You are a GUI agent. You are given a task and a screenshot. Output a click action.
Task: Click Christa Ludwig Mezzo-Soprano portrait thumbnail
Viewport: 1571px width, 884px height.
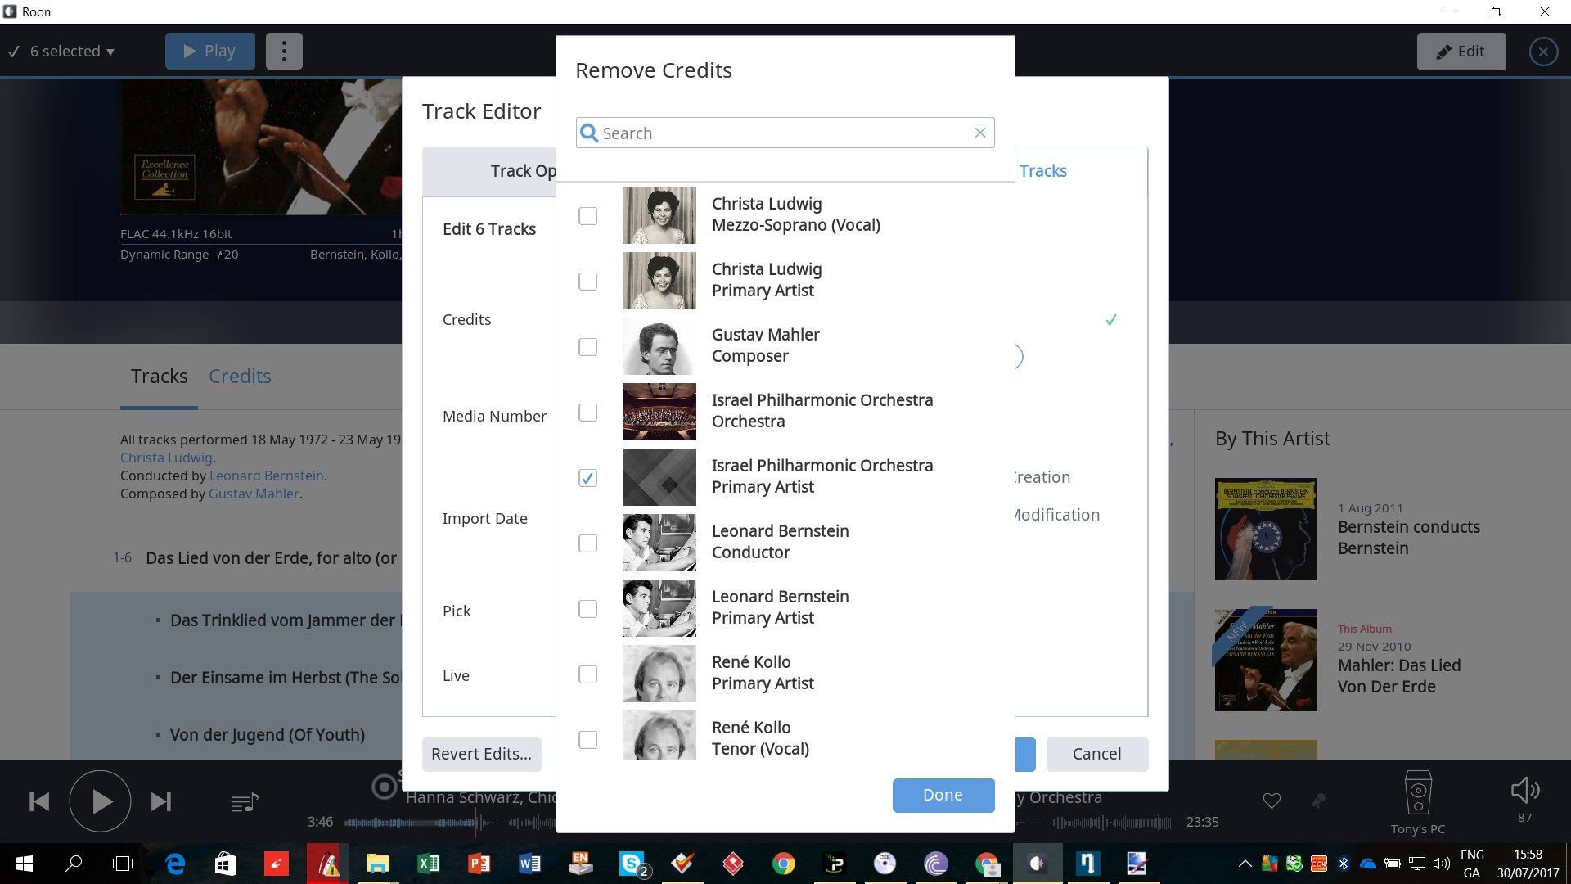tap(659, 215)
